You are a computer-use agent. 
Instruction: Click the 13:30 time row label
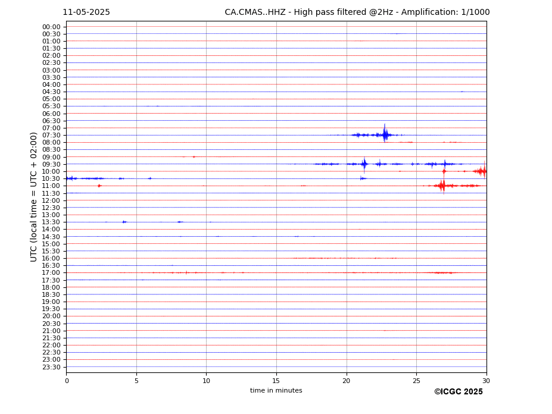pos(51,222)
